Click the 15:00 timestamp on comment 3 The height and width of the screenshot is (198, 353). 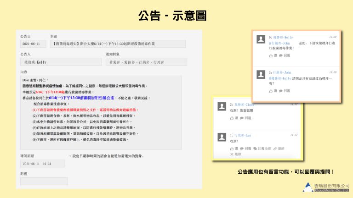pyautogui.click(x=333, y=72)
